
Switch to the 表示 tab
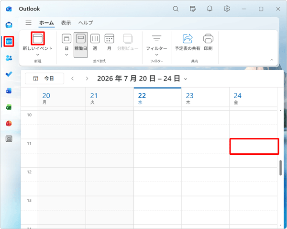coord(66,23)
